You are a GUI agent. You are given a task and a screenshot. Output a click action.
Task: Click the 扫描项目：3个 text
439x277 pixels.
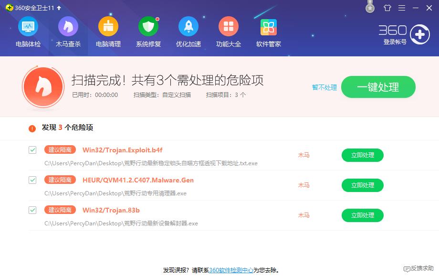point(226,95)
